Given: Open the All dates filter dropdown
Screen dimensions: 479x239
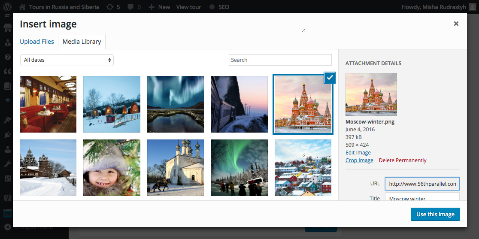Looking at the screenshot, I should pos(67,60).
